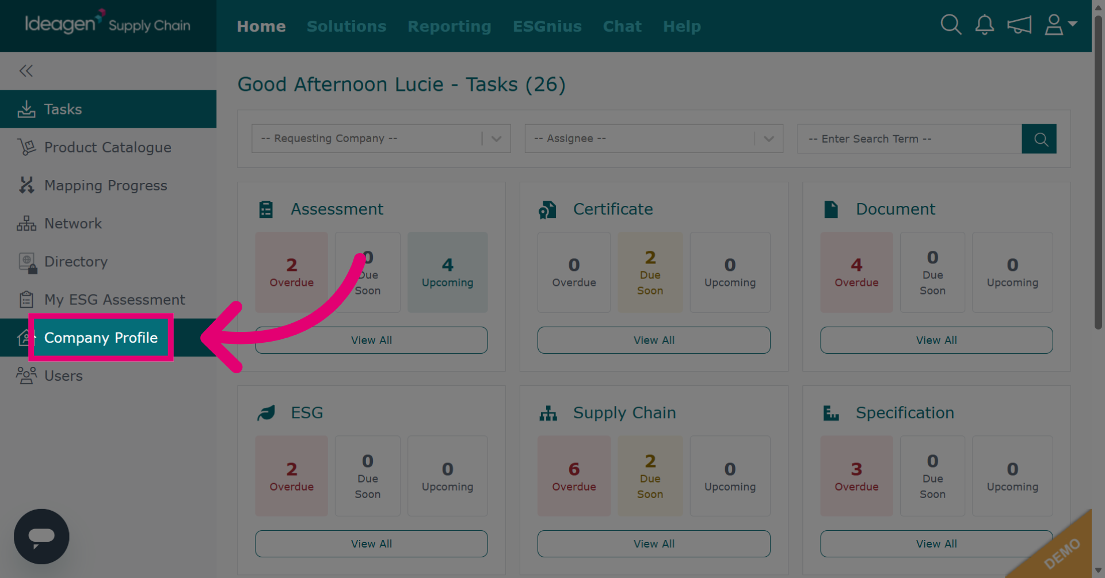Click View All under ESG
Viewport: 1105px width, 578px height.
coord(371,543)
